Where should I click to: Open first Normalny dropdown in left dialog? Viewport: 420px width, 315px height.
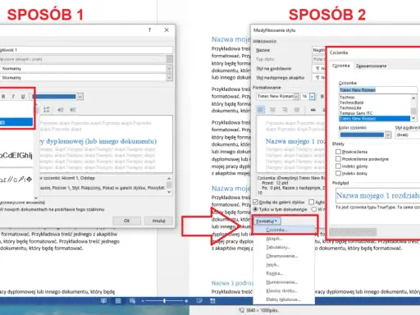point(169,68)
